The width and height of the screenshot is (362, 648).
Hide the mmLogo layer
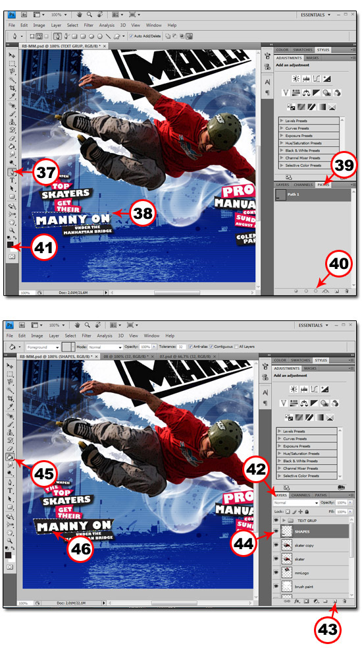tap(276, 572)
